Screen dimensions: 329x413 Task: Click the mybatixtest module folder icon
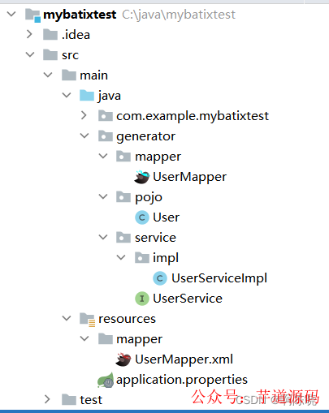point(32,15)
